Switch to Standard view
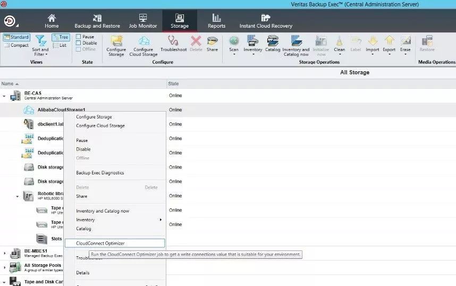Screen dimensions: 456x286 tap(16, 37)
